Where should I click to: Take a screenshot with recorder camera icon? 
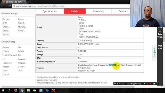154,84
